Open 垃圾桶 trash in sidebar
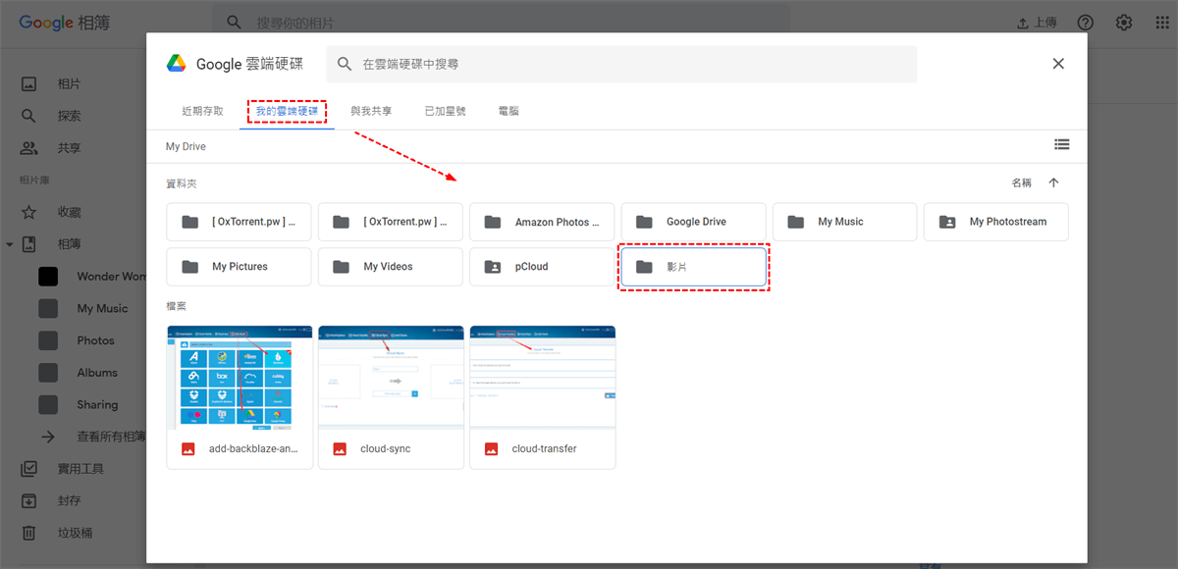The width and height of the screenshot is (1178, 569). [74, 533]
